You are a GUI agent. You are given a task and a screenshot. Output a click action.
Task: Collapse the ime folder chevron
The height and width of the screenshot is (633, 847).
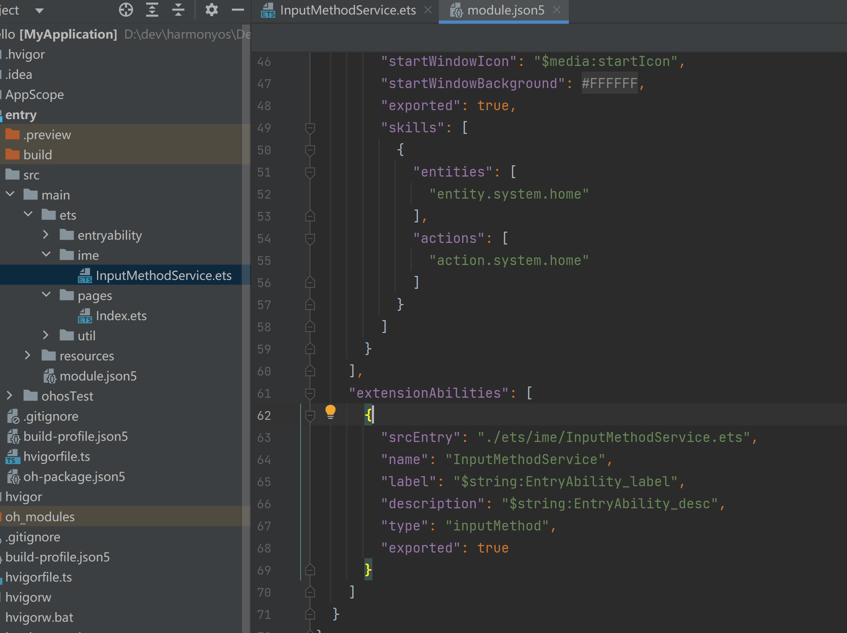46,255
